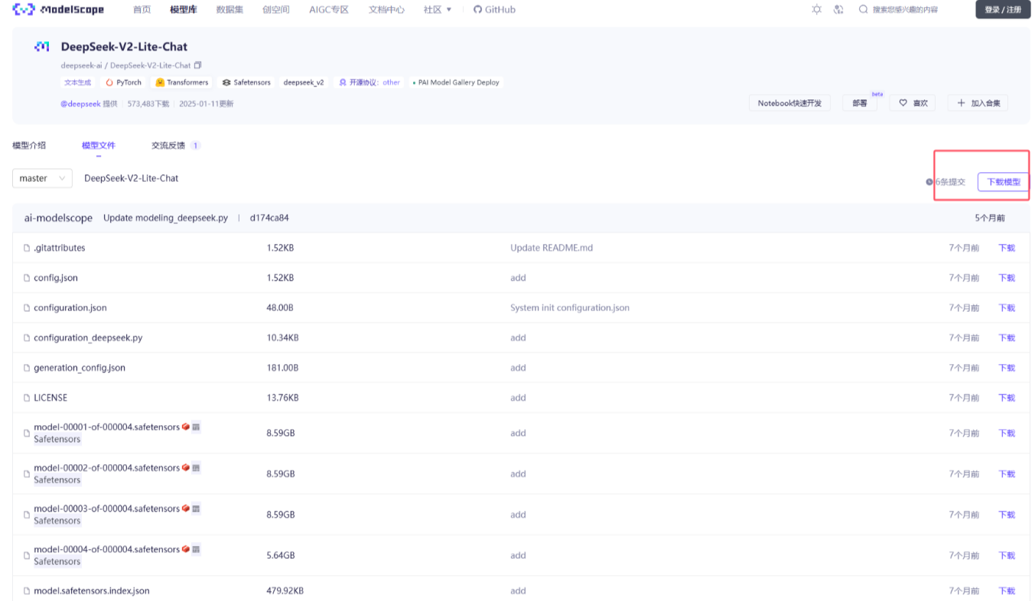Click the 下载模型 download model button
Viewport: 1035px width, 601px height.
tap(1003, 182)
